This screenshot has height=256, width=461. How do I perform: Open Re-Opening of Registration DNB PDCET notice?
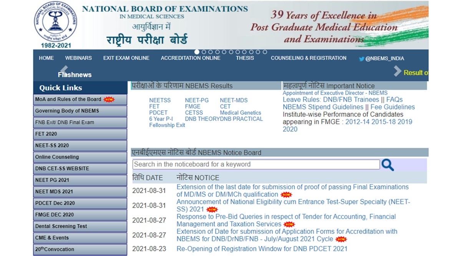(262, 249)
